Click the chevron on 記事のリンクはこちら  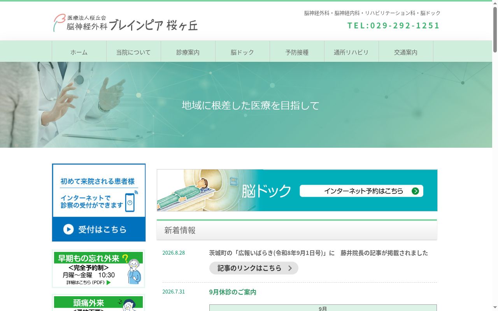pos(290,268)
